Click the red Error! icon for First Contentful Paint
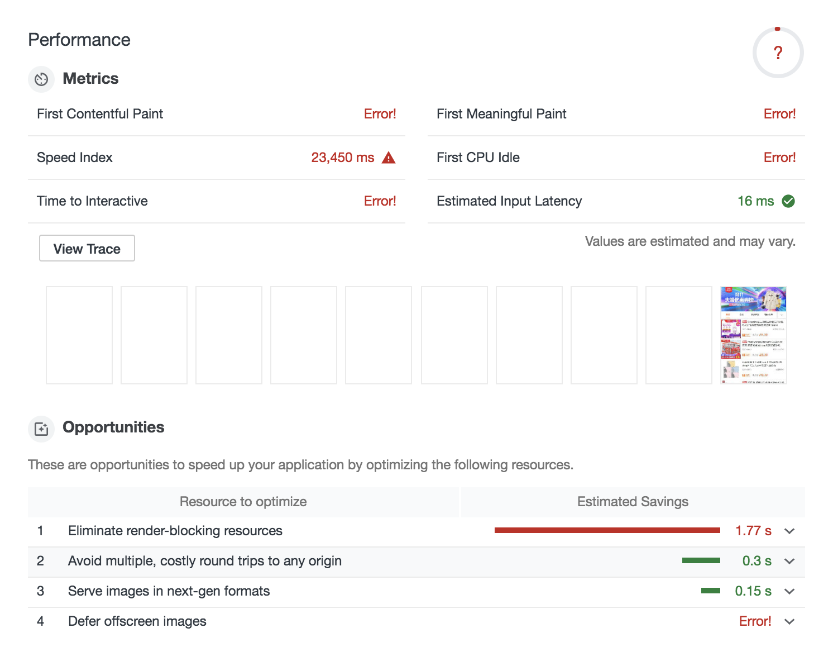 coord(380,114)
